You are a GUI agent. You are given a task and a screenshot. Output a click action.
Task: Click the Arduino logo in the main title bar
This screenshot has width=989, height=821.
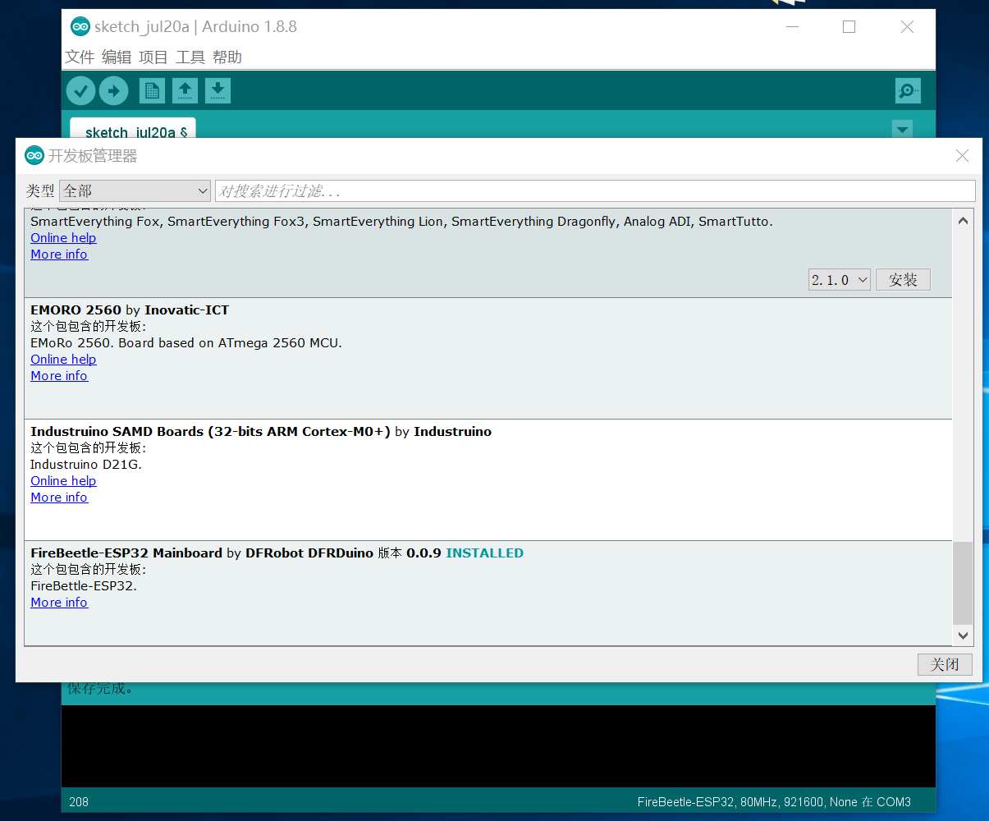(x=80, y=26)
